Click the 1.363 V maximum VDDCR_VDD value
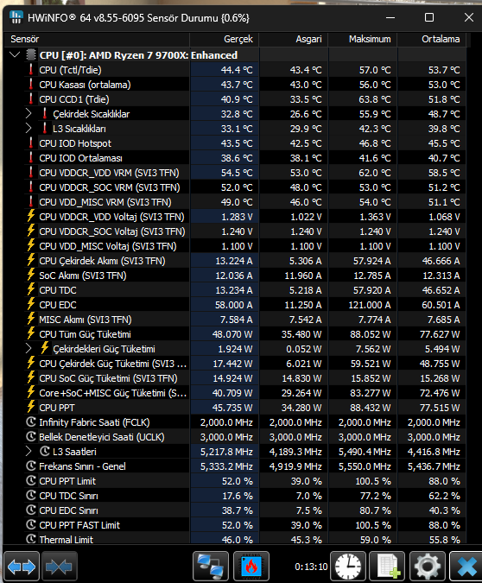The image size is (482, 583). (x=375, y=217)
